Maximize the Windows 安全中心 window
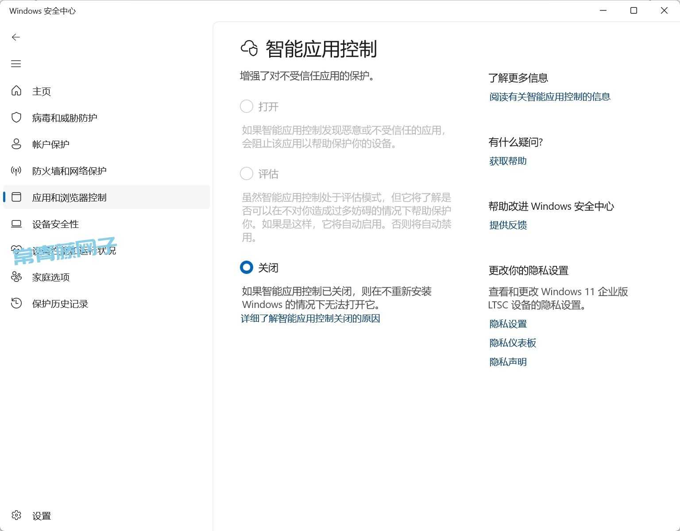680x531 pixels. coord(634,11)
